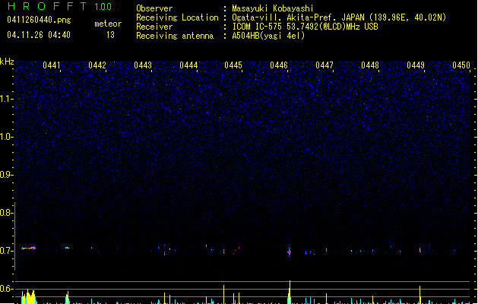Click the 'Receiving Location' label
This screenshot has height=304, width=478.
[x=177, y=17]
